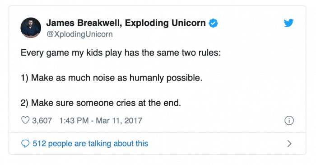Click the blue verified badge

pos(213,23)
